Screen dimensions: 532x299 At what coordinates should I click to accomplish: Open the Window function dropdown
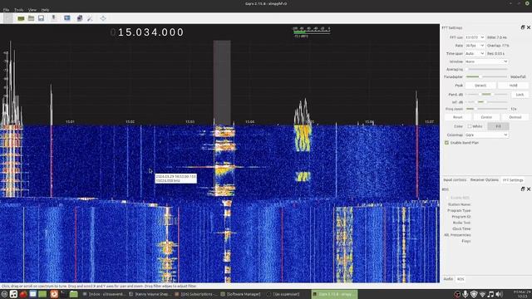(486, 61)
